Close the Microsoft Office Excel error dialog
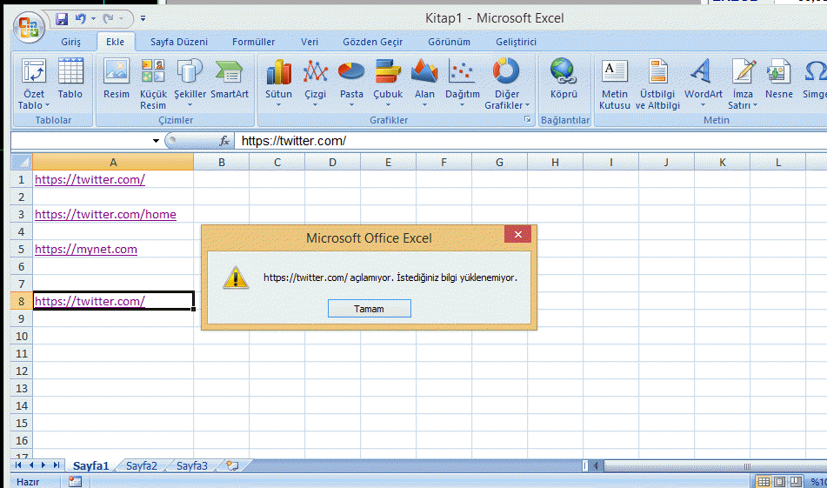The width and height of the screenshot is (827, 488). (x=518, y=234)
